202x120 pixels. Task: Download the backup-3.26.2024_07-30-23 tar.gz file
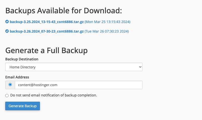tap(46, 31)
